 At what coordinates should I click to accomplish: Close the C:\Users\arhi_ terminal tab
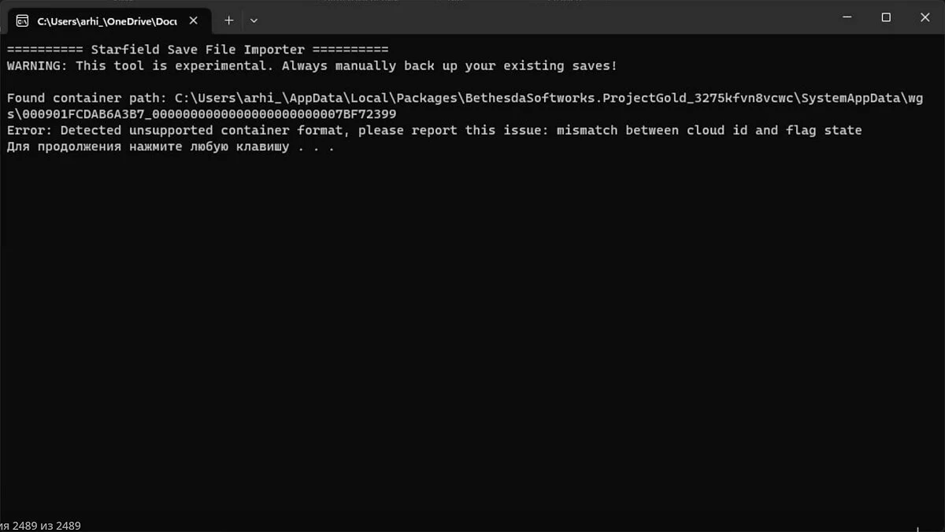pyautogui.click(x=193, y=20)
